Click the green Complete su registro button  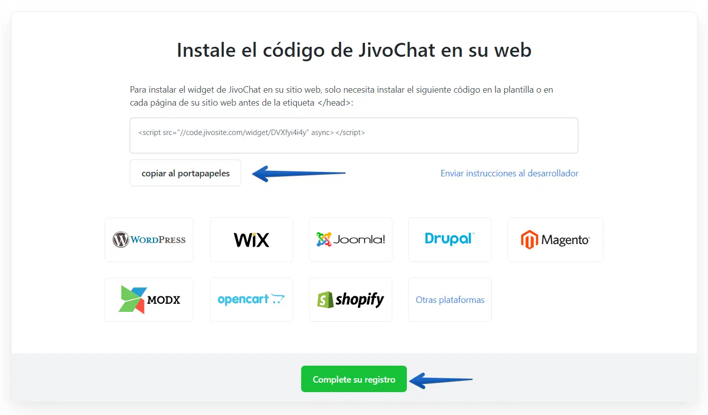(354, 379)
